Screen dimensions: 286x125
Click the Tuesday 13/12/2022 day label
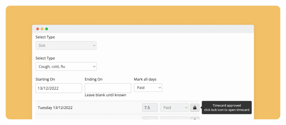(55, 107)
